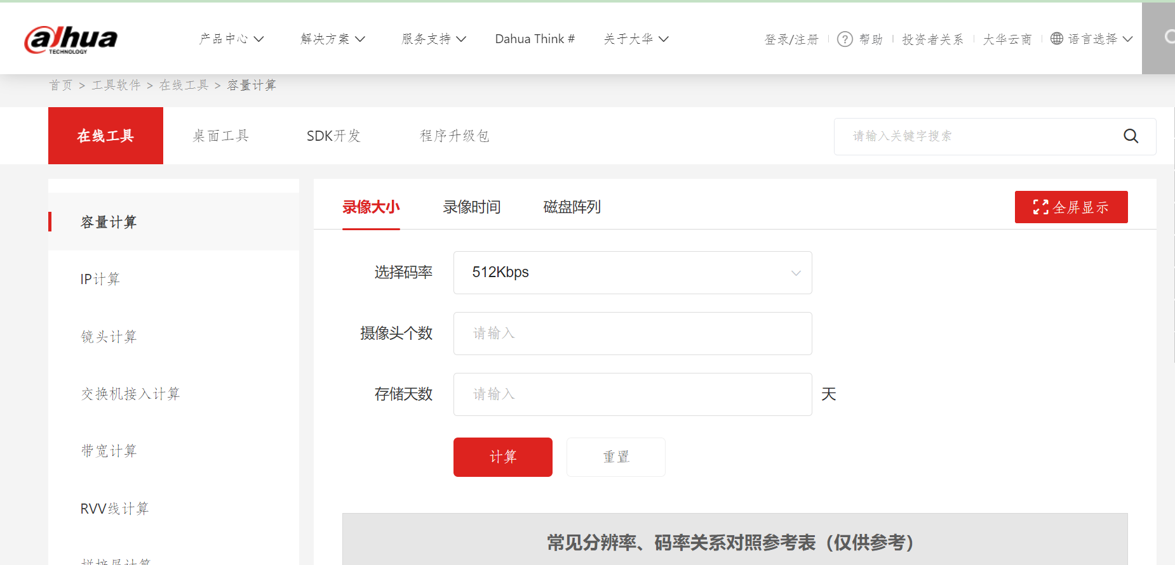Click the 容量计算 breadcrumb text
The height and width of the screenshot is (565, 1175).
252,85
